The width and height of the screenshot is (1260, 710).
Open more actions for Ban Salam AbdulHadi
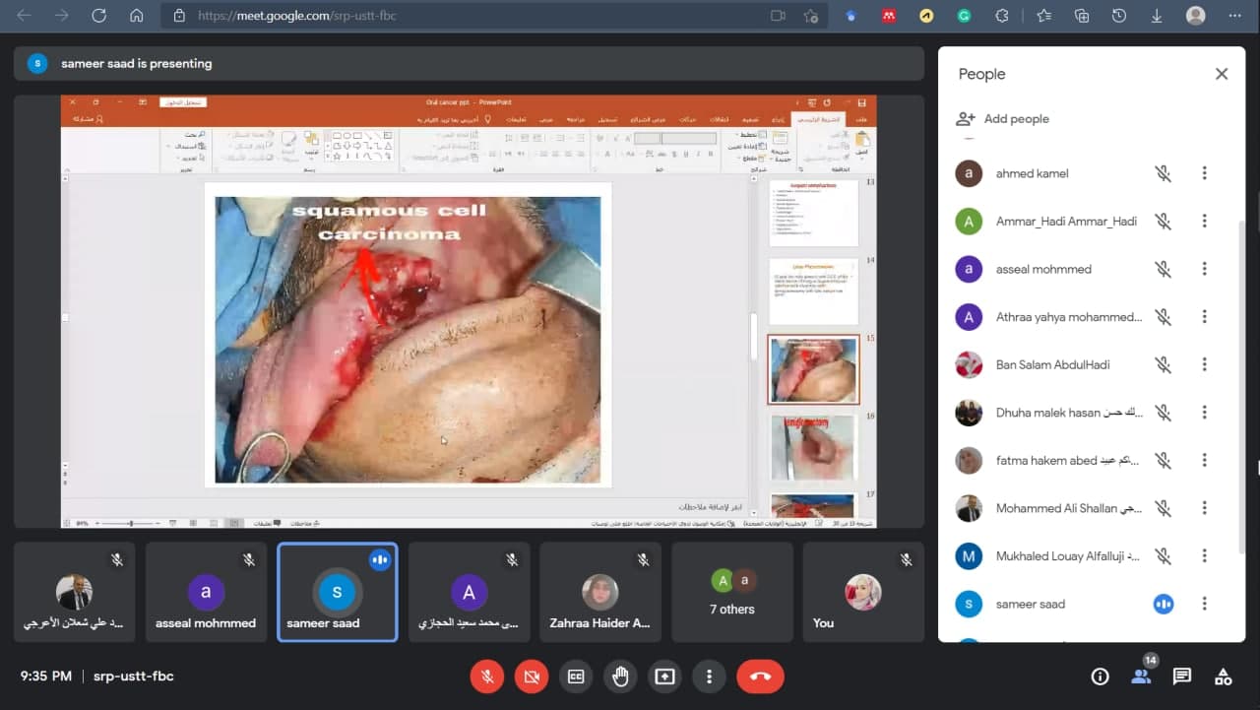pos(1204,364)
